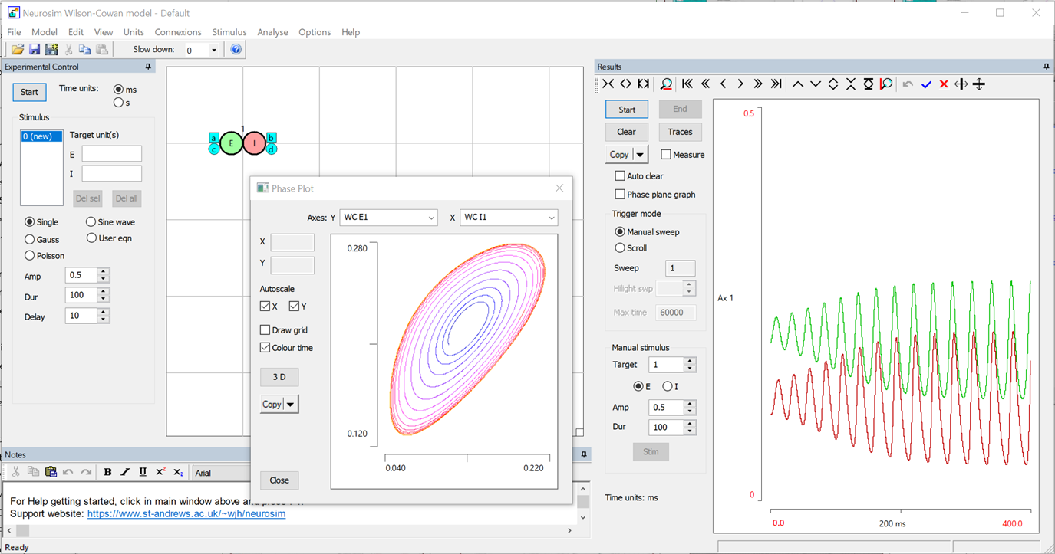1055x554 pixels.
Task: Click the blue help question mark icon
Action: point(236,50)
